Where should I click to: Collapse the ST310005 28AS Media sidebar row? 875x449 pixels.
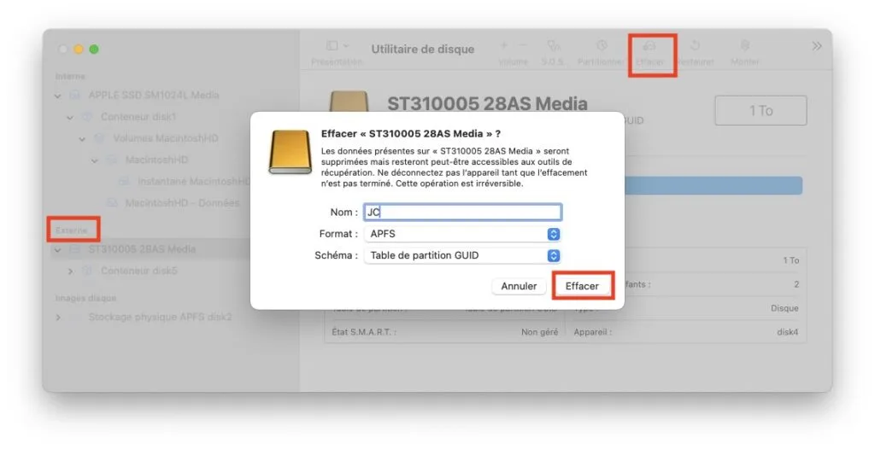[58, 250]
